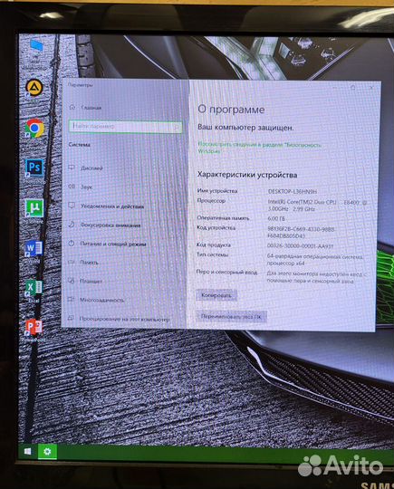Image resolution: width=394 pixels, height=489 pixels.
Task: Click the Windows Start button
Action: click(28, 451)
